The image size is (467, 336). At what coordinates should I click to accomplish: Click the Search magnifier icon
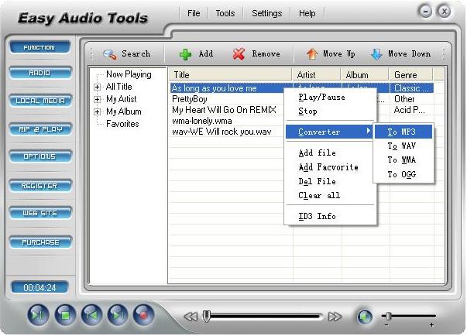(110, 54)
